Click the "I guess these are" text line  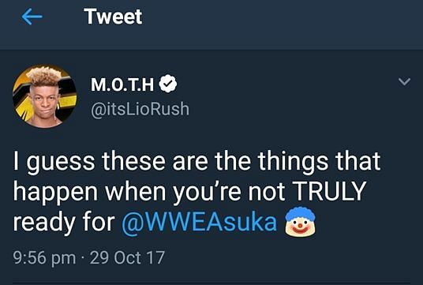click(110, 162)
